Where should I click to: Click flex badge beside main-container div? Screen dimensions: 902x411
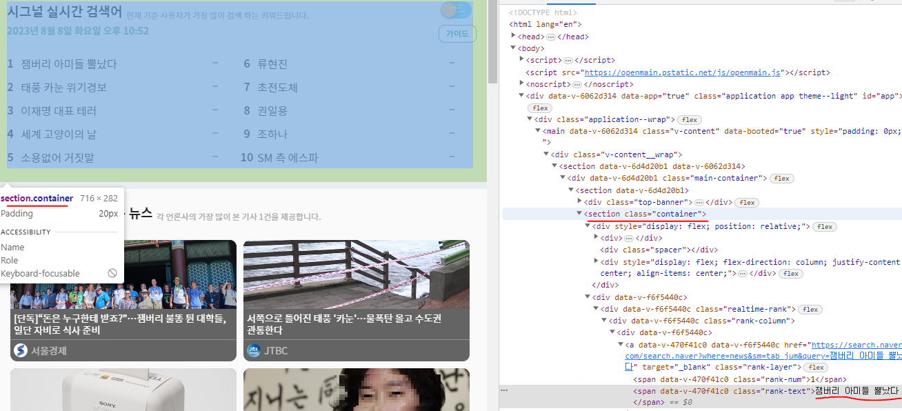click(781, 179)
